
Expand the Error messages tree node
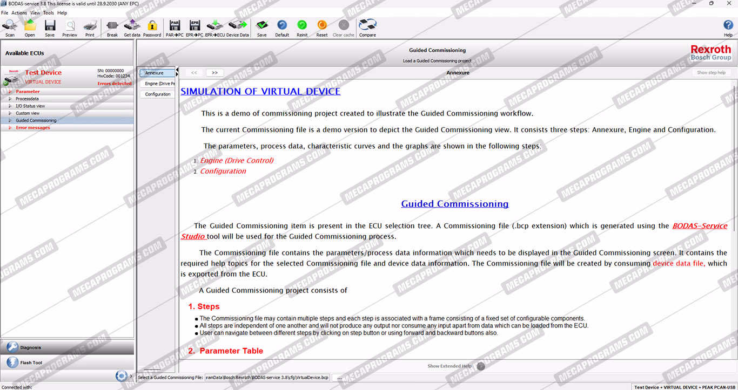10,128
